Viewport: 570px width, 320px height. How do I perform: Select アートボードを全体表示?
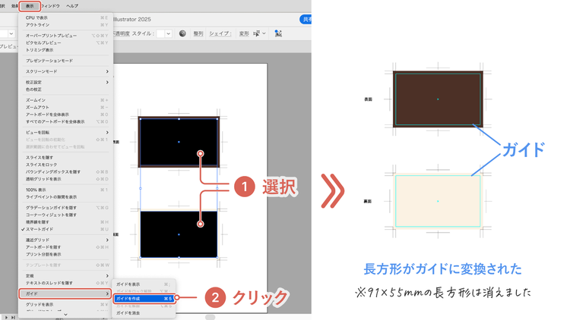(x=66, y=115)
